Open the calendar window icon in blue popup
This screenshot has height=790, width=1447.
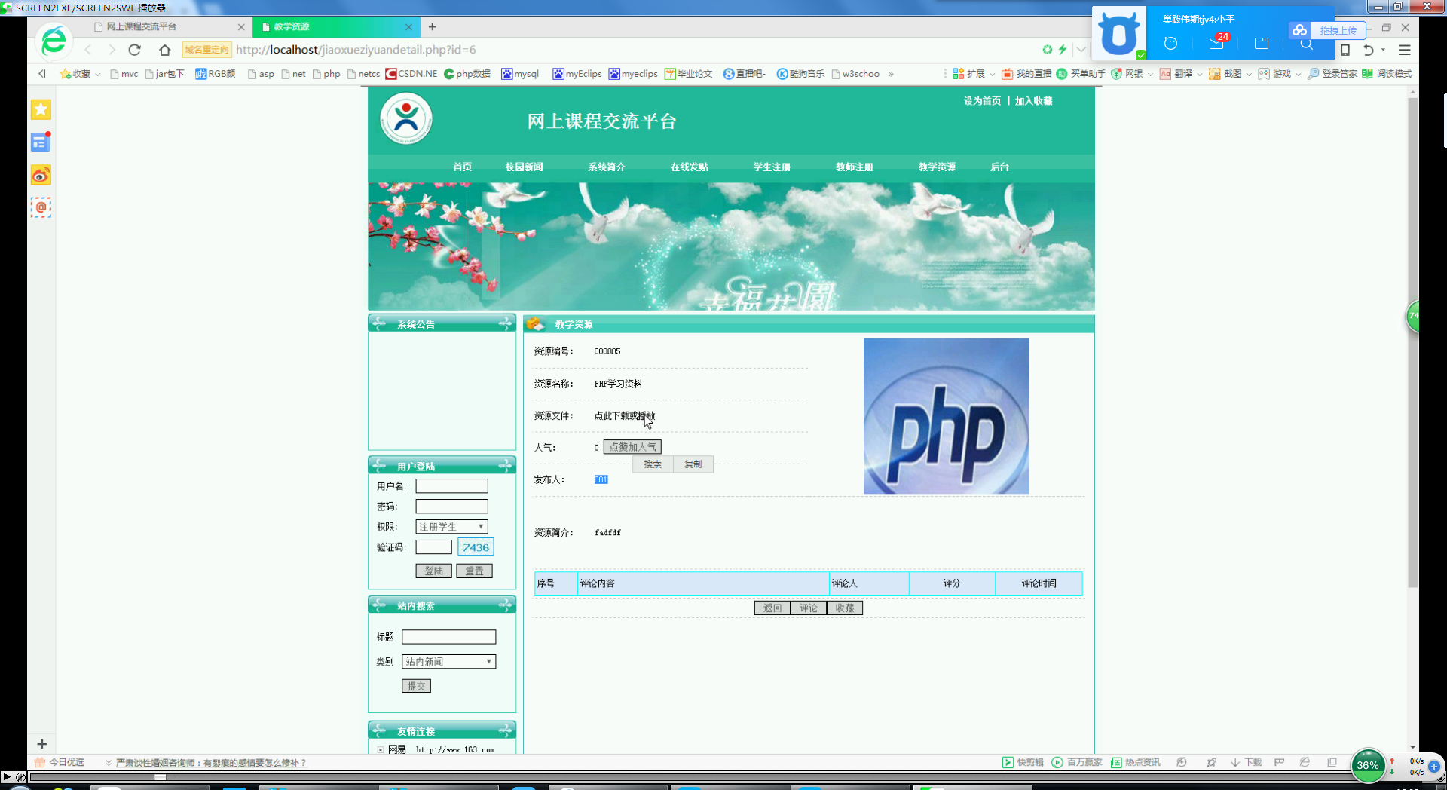[x=1262, y=43]
